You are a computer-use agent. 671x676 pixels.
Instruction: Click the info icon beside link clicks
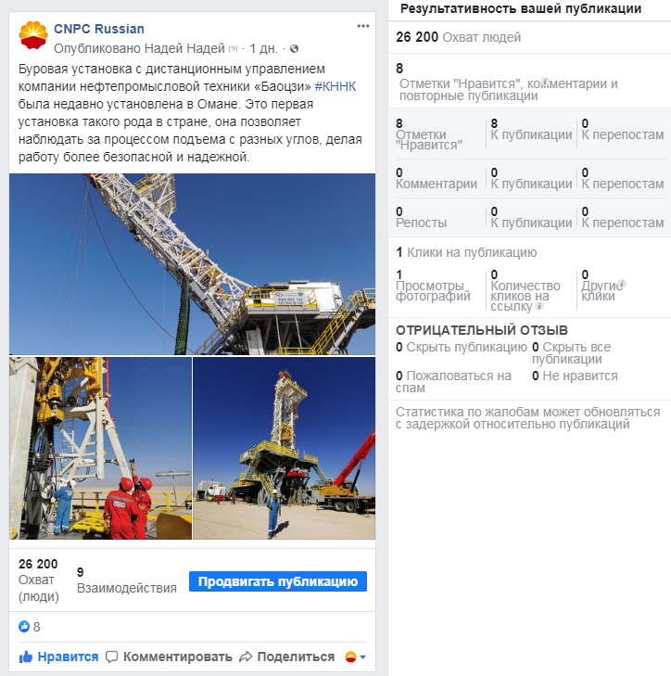pyautogui.click(x=538, y=306)
